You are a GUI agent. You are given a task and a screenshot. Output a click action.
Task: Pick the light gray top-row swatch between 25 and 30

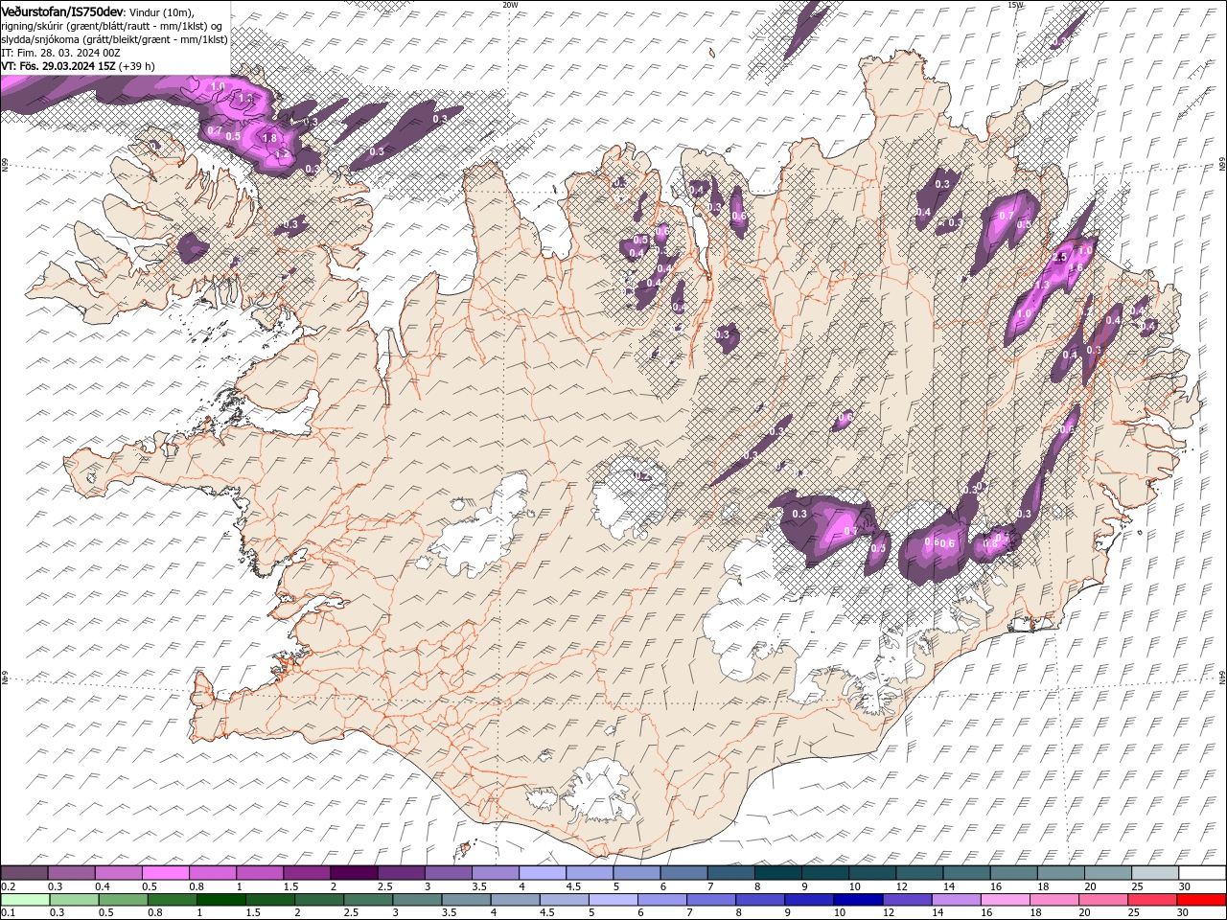tap(1154, 873)
